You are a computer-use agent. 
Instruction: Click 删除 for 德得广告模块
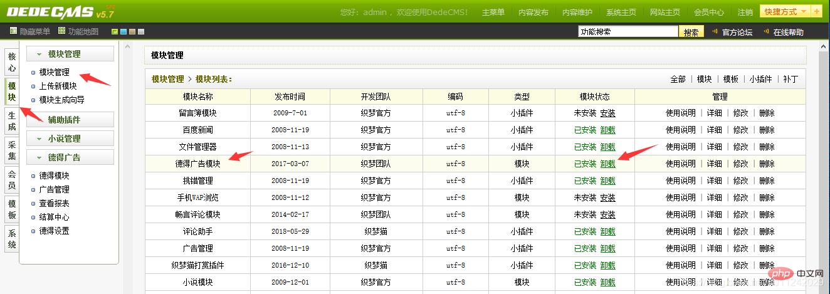[767, 164]
